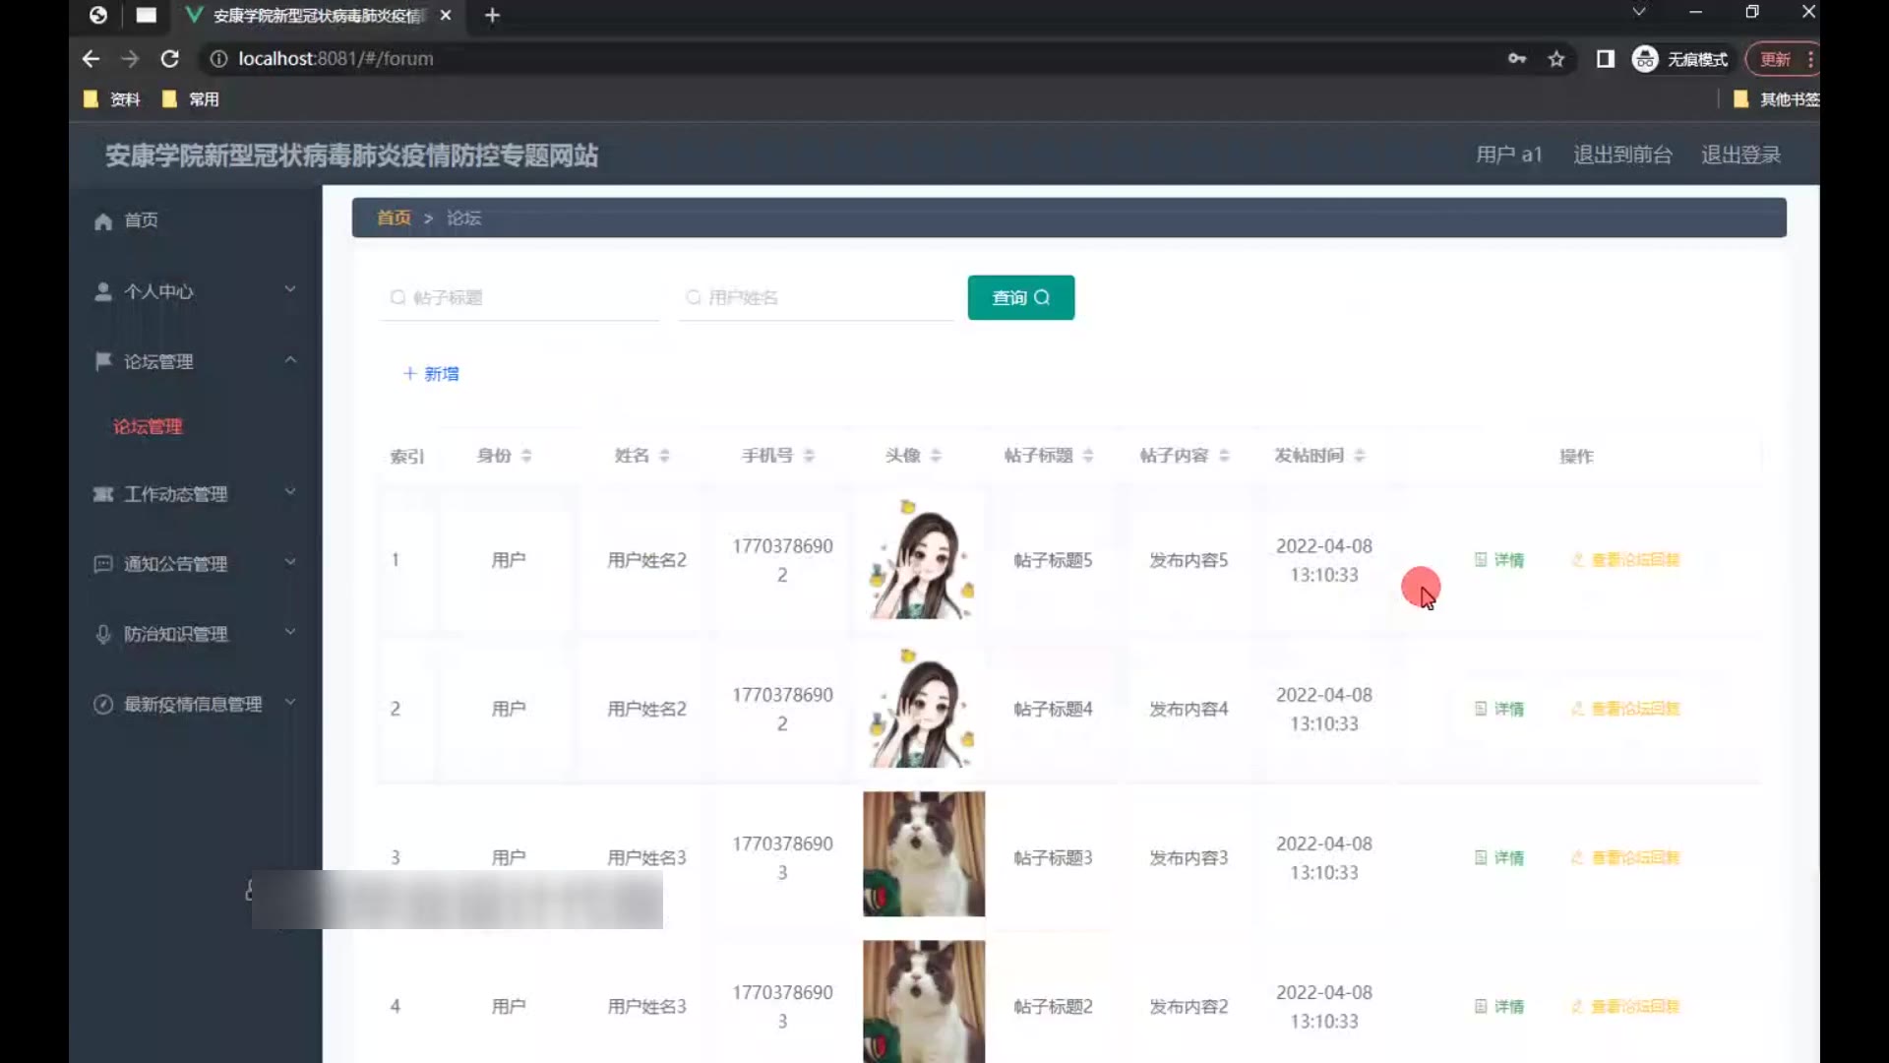Image resolution: width=1889 pixels, height=1063 pixels.
Task: Click the home icon beside 首页 in the sidebar
Action: (x=103, y=220)
